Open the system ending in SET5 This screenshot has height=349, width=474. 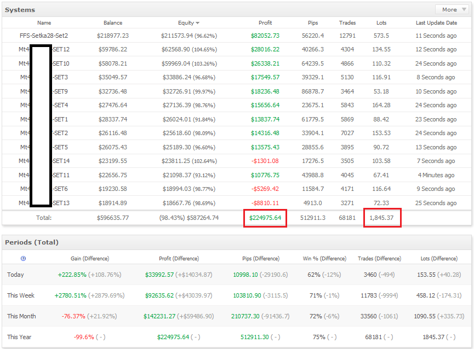tap(44, 147)
